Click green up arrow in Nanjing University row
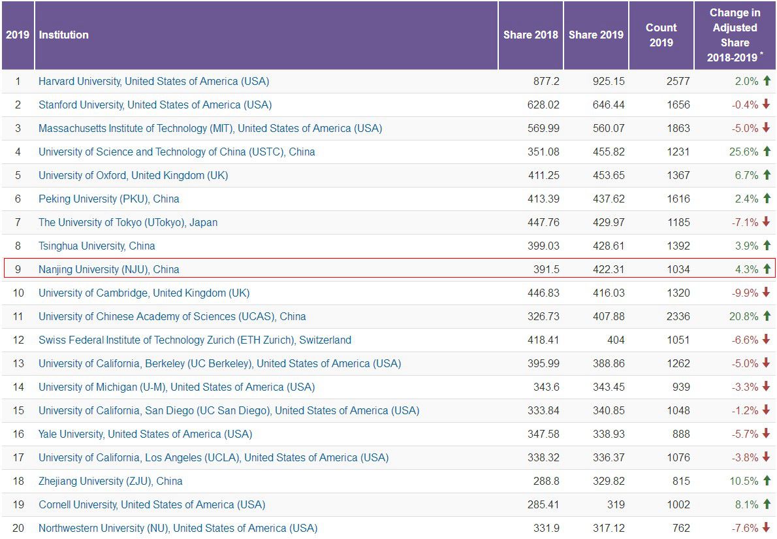The width and height of the screenshot is (777, 539). tap(767, 269)
